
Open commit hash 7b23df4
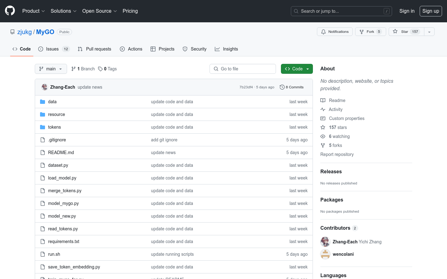(246, 87)
